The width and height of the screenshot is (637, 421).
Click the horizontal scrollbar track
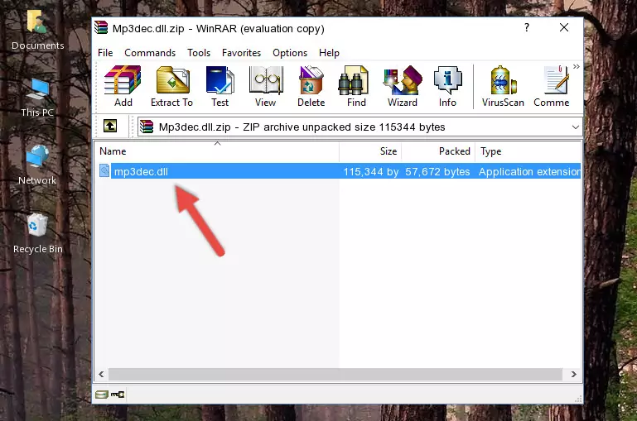click(335, 374)
